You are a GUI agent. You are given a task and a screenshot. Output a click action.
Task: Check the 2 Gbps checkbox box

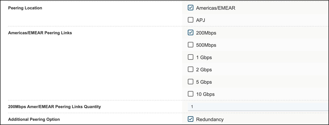[190, 69]
